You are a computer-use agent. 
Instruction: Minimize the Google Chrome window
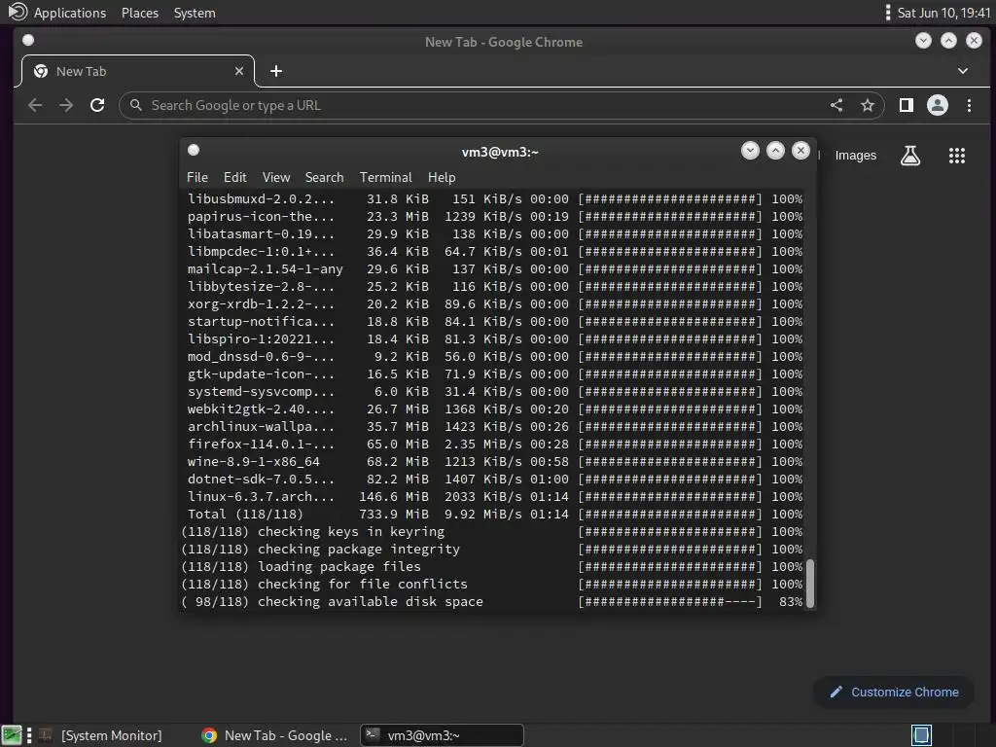pyautogui.click(x=924, y=41)
